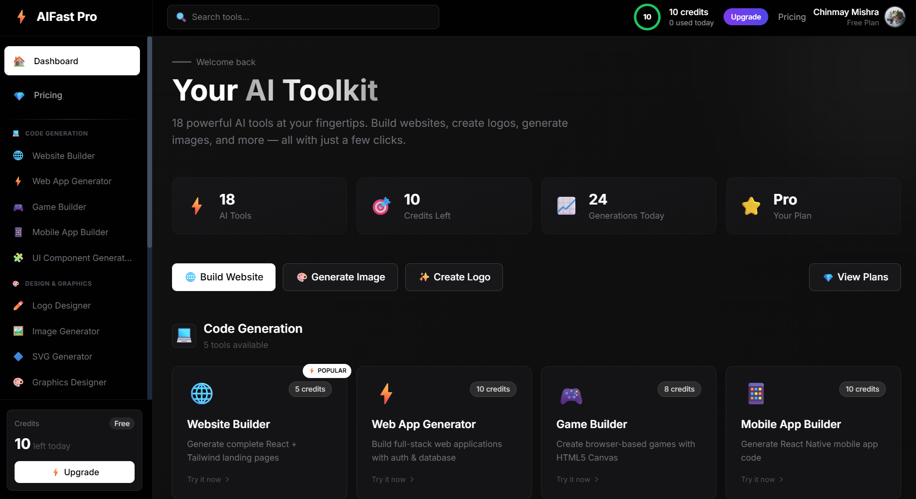Open the Logo Designer tool

[x=61, y=305]
